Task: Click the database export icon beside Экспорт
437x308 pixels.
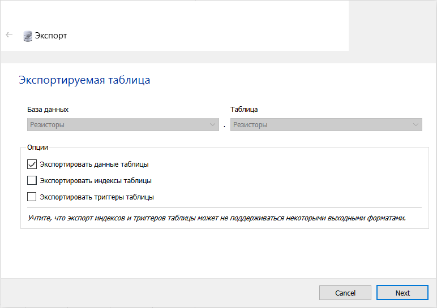Action: pos(28,36)
